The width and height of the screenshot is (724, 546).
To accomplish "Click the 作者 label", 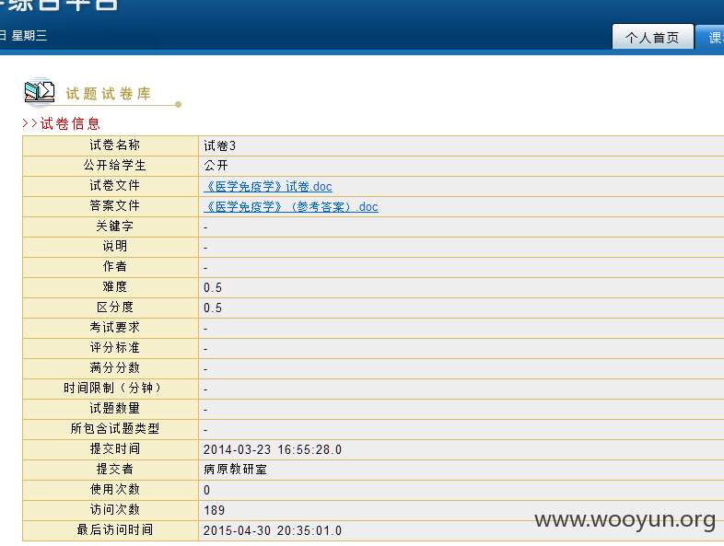I will click(114, 266).
